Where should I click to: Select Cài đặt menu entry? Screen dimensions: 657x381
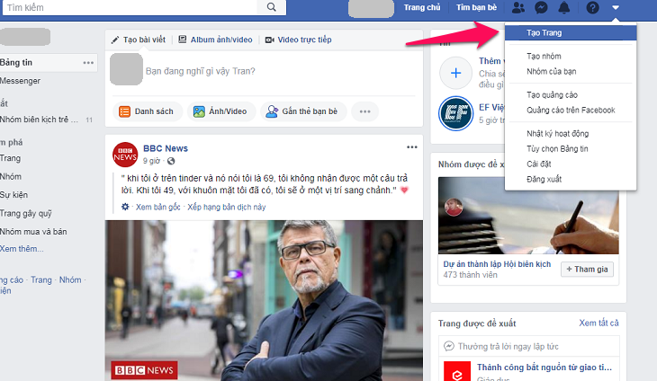539,164
